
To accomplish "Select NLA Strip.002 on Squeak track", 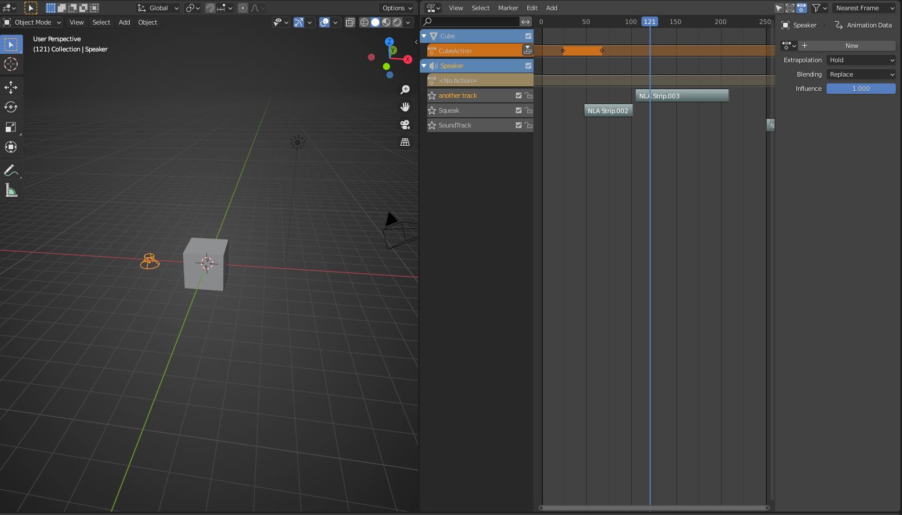I will pyautogui.click(x=608, y=110).
